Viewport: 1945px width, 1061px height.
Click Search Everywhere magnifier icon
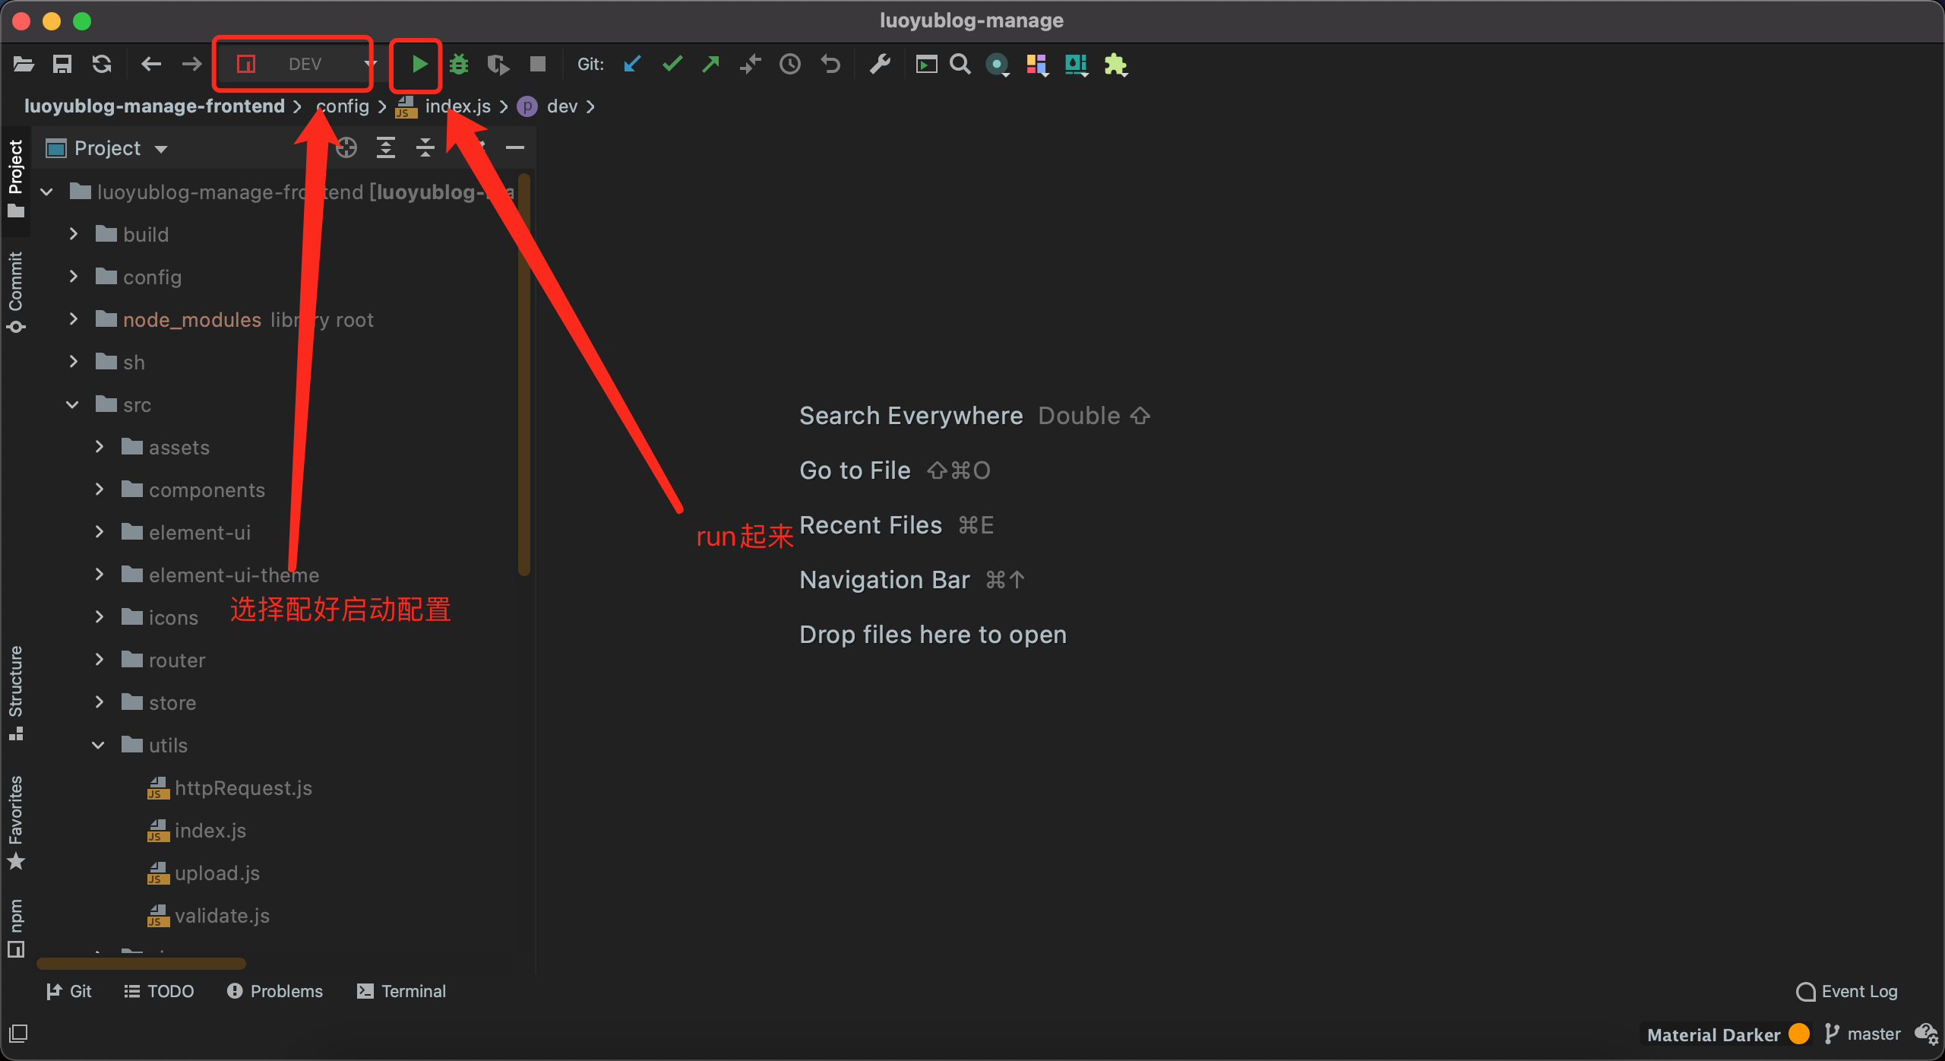[x=960, y=64]
